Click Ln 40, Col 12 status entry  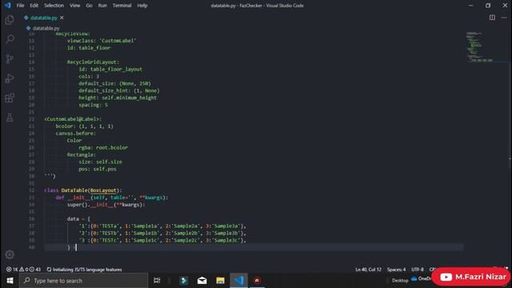[x=368, y=270]
